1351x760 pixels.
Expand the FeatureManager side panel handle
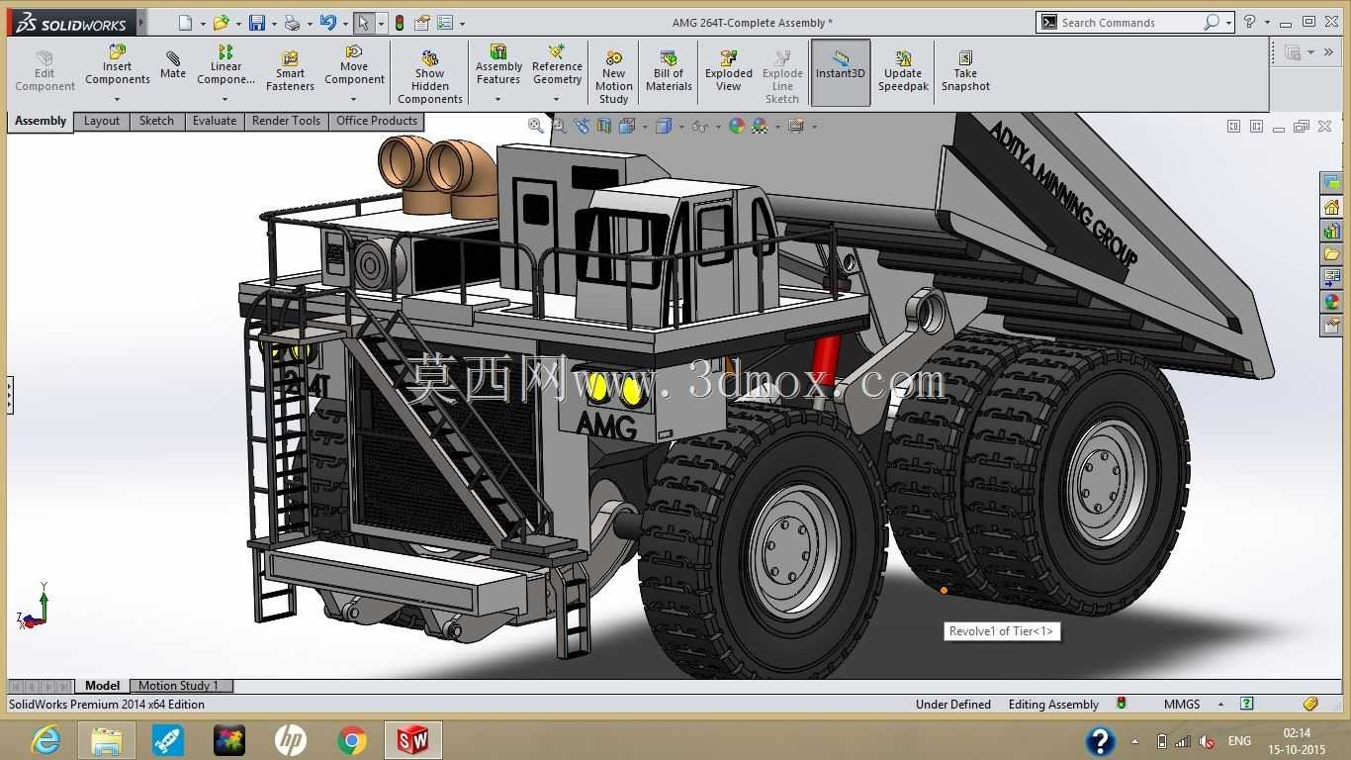[x=10, y=394]
